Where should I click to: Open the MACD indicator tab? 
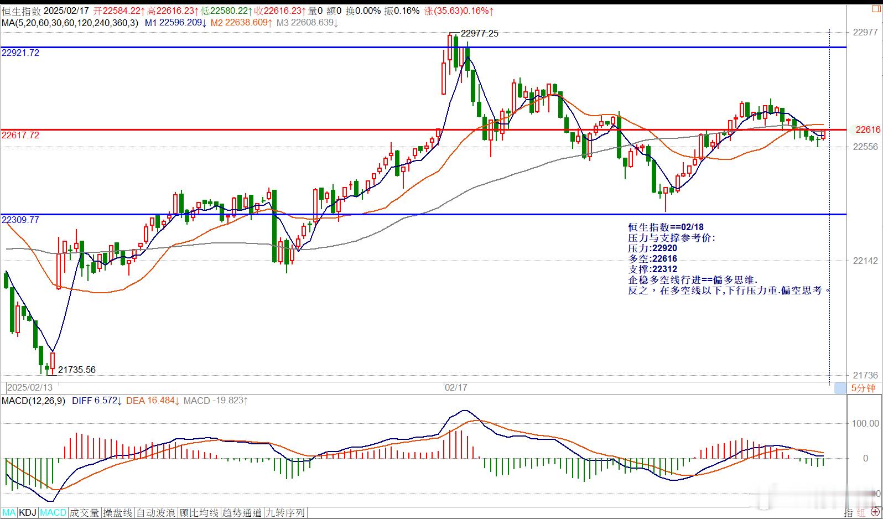53,513
